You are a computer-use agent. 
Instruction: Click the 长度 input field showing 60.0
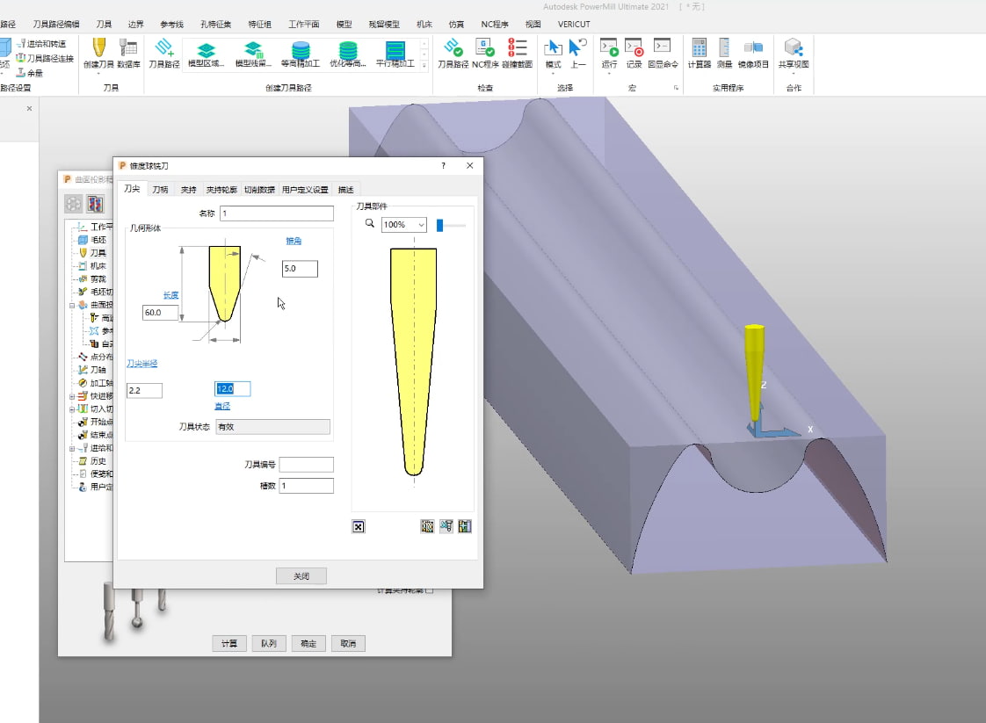(160, 313)
